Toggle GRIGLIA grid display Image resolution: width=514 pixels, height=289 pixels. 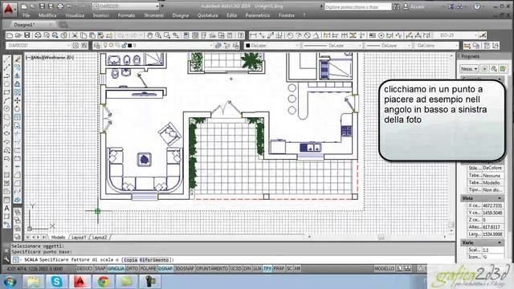[x=116, y=268]
